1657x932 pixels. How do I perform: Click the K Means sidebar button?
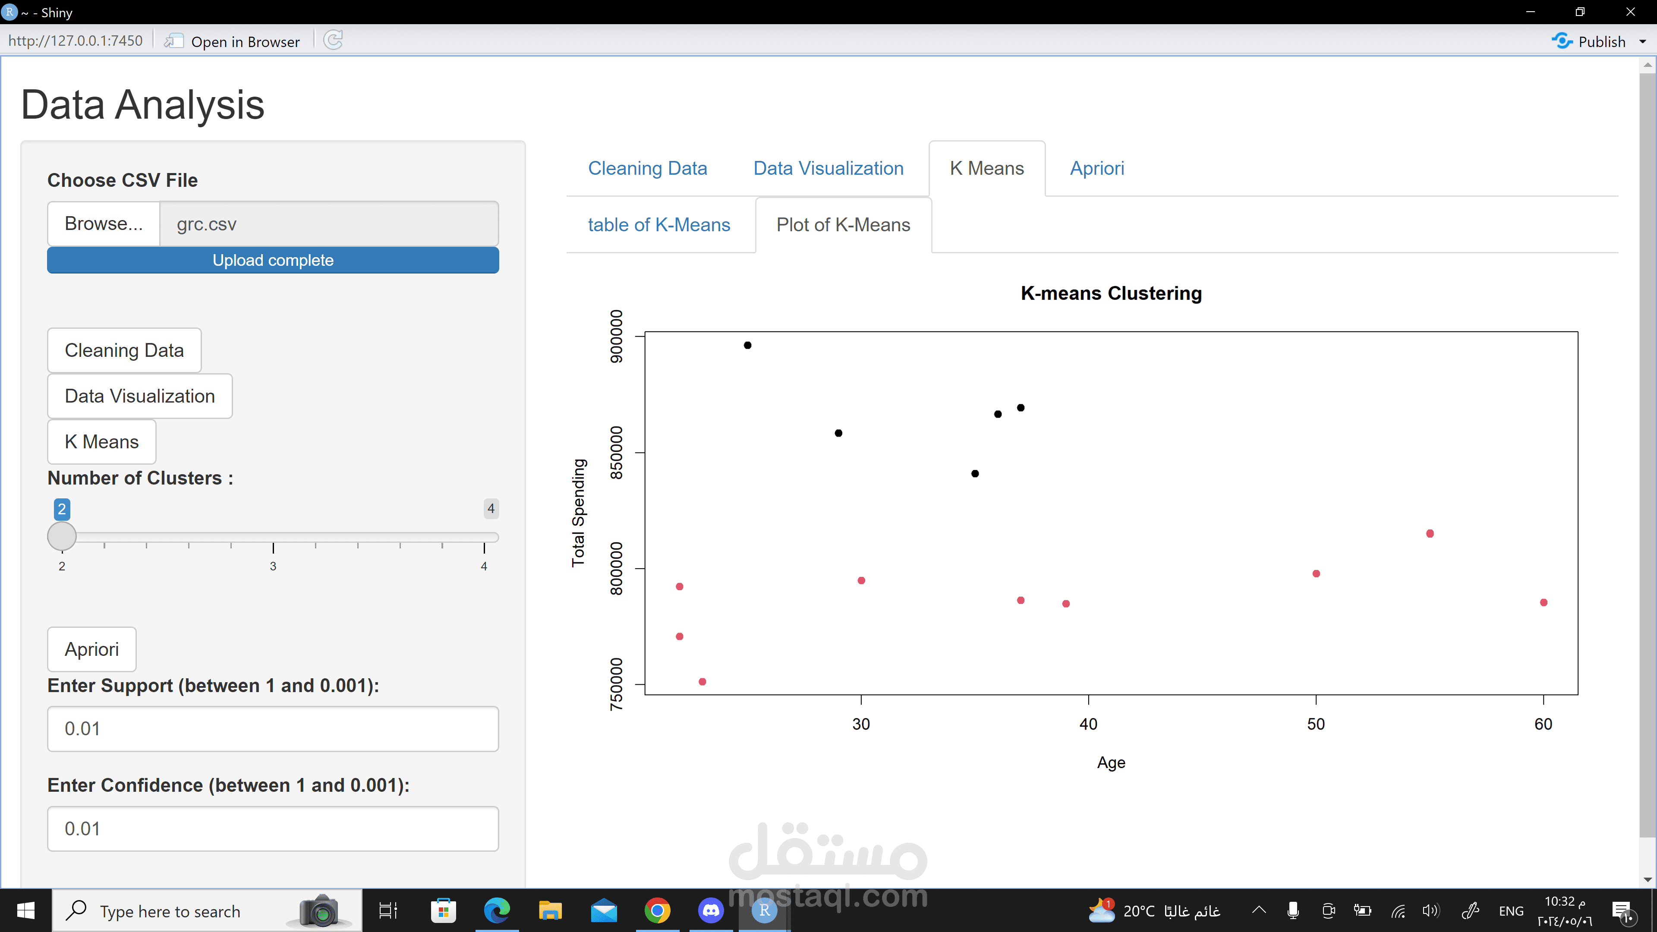tap(102, 442)
